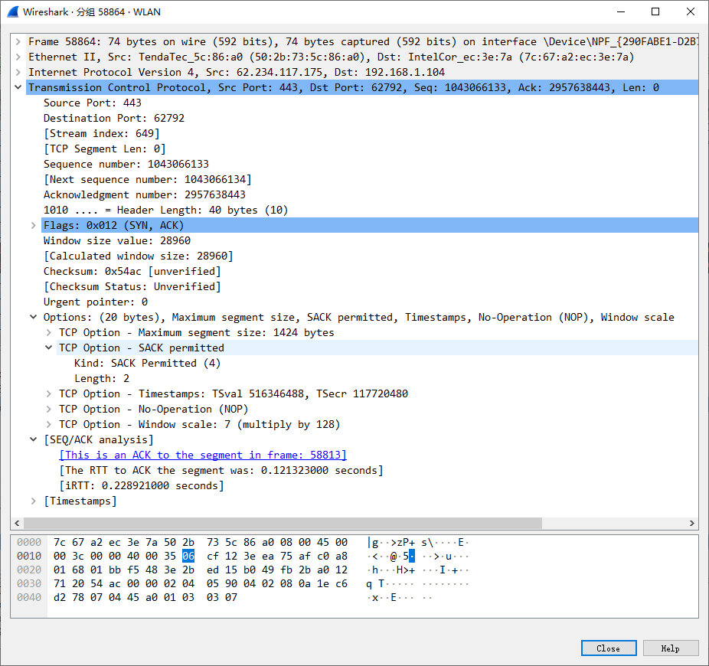Image resolution: width=709 pixels, height=666 pixels.
Task: Select the Checksum: 0x54ac row
Action: tap(132, 271)
